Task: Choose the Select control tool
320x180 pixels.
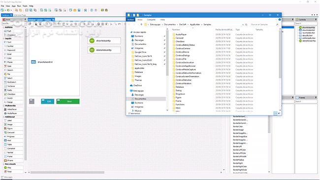Action: click(x=13, y=78)
